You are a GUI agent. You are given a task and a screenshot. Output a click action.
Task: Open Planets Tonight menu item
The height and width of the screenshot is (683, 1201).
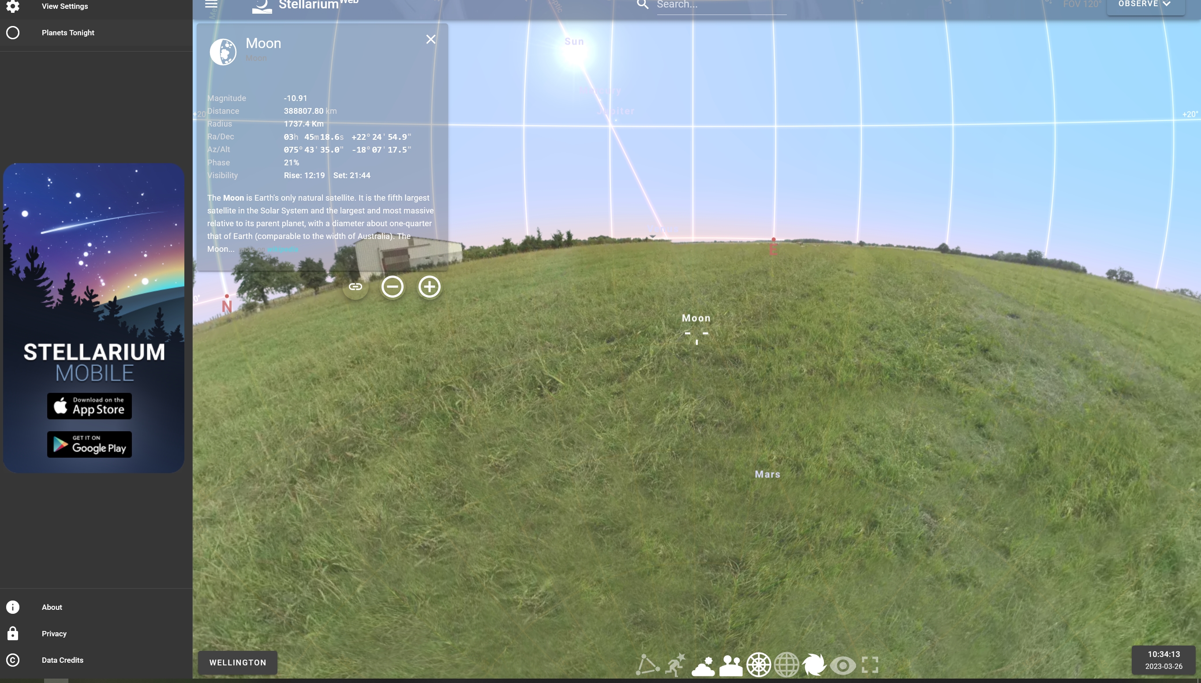coord(67,32)
